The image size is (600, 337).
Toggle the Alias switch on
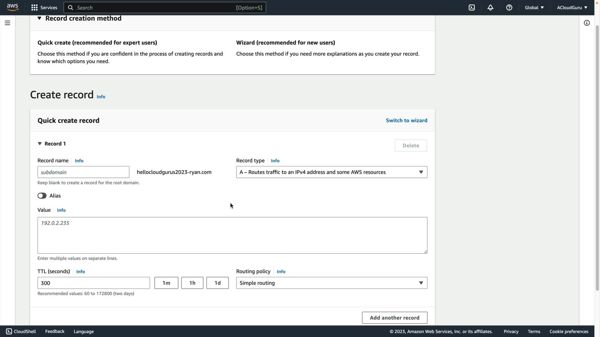coord(42,196)
